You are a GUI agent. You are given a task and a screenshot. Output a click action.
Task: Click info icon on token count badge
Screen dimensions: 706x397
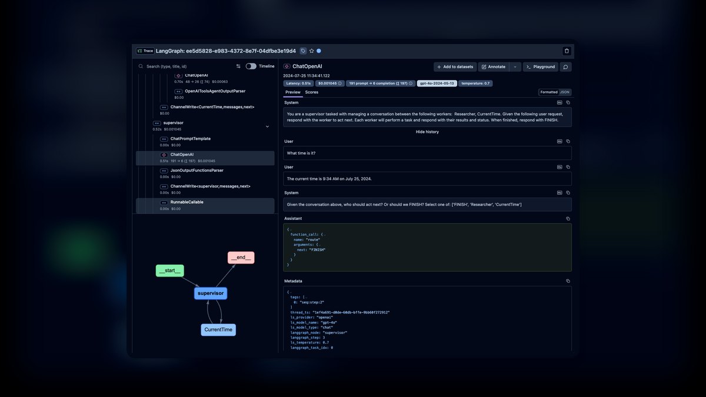click(411, 84)
